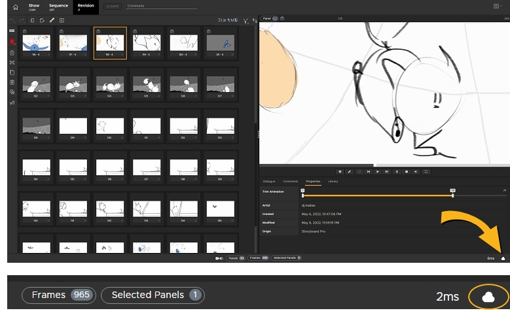Screen dimensions: 510x317
Task: Open the Sequence selector in header
Action: click(x=57, y=7)
